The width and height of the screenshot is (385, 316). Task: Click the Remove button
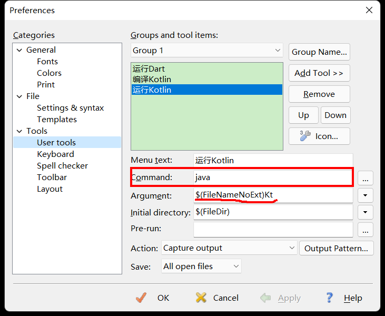coord(319,94)
